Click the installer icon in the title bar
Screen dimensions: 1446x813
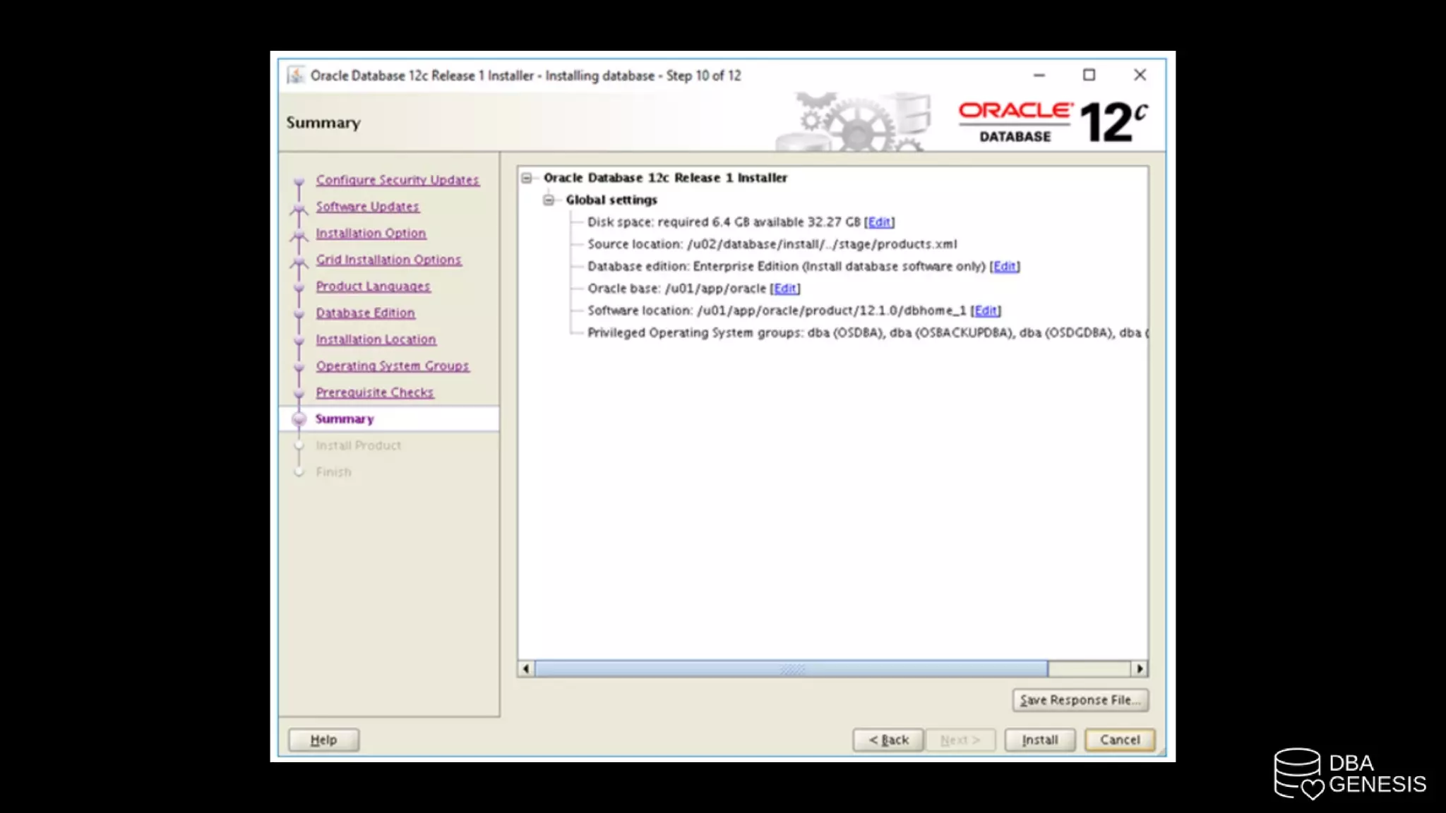[x=296, y=75]
